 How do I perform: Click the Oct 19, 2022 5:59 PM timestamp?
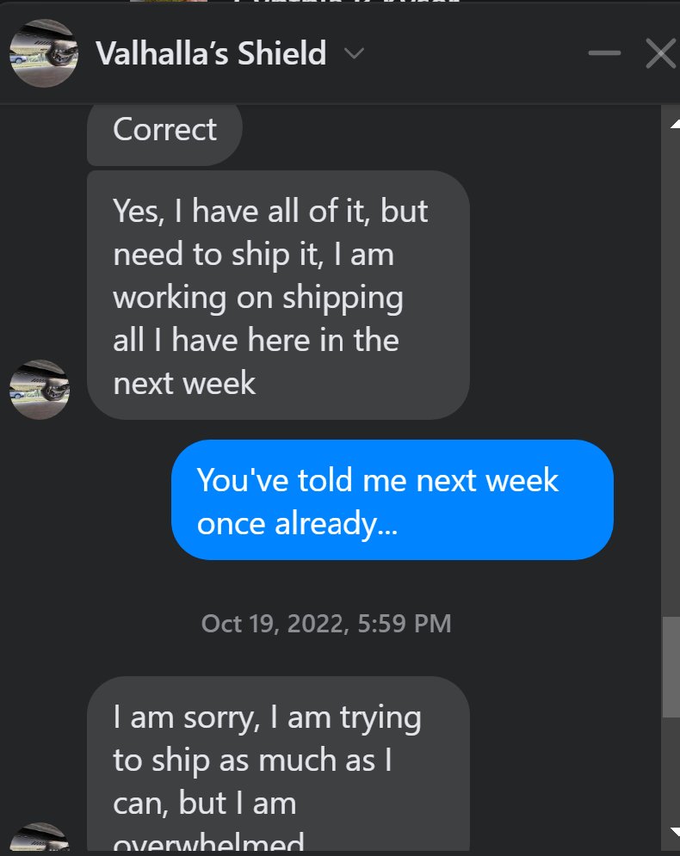(326, 624)
